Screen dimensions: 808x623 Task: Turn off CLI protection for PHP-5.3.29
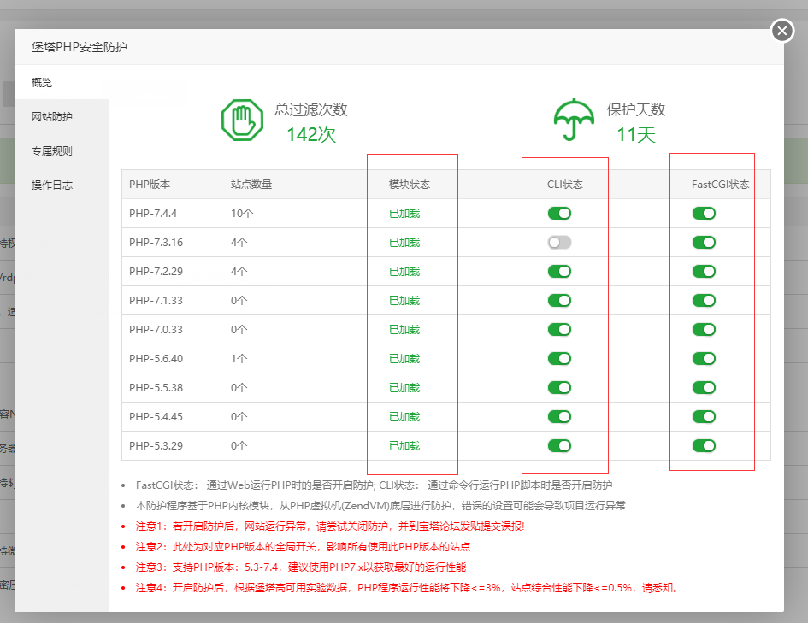click(x=559, y=446)
